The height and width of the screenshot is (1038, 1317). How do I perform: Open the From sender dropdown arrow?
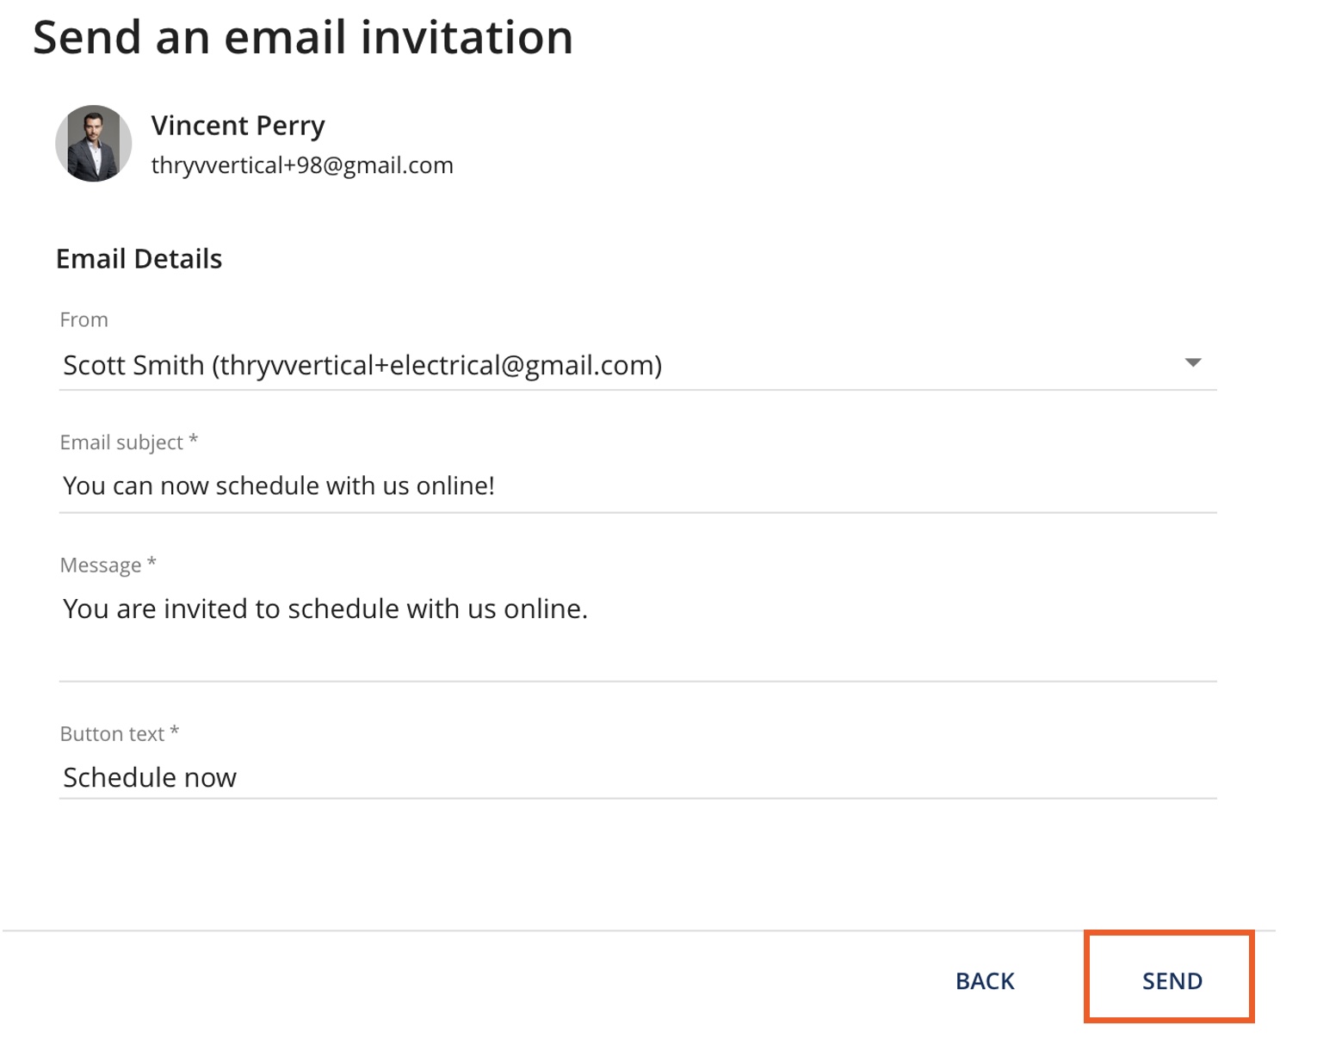(1192, 363)
